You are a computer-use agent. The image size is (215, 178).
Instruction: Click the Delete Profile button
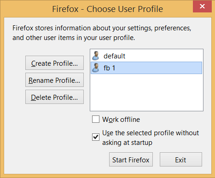(54, 97)
